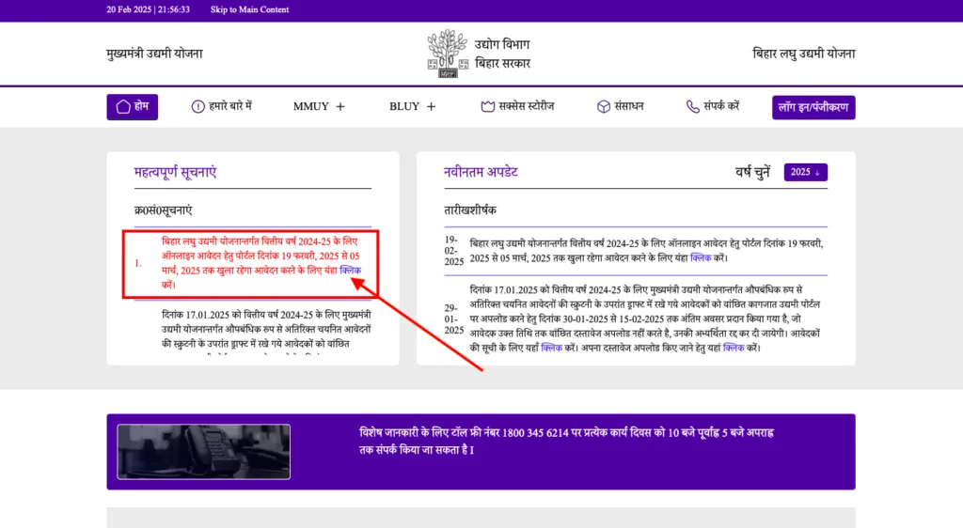Viewport: 963px width, 528px height.
Task: Click उद्योग विभाग title text
Action: (502, 45)
